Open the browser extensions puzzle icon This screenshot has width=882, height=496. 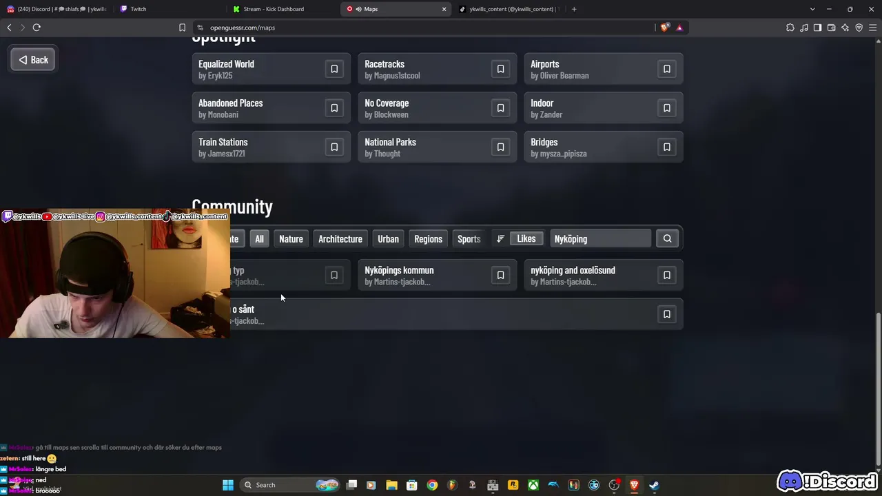[790, 28]
